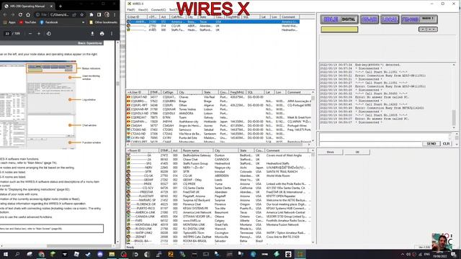The height and width of the screenshot is (259, 461).
Task: Clear the chat with CLR button
Action: point(446,144)
